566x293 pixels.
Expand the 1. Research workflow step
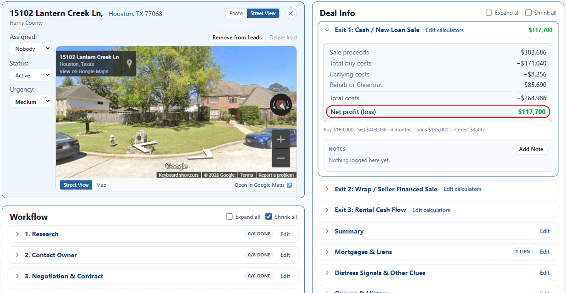(17, 234)
